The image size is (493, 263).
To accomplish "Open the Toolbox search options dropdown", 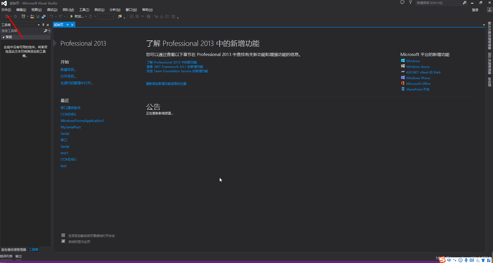I will point(49,31).
